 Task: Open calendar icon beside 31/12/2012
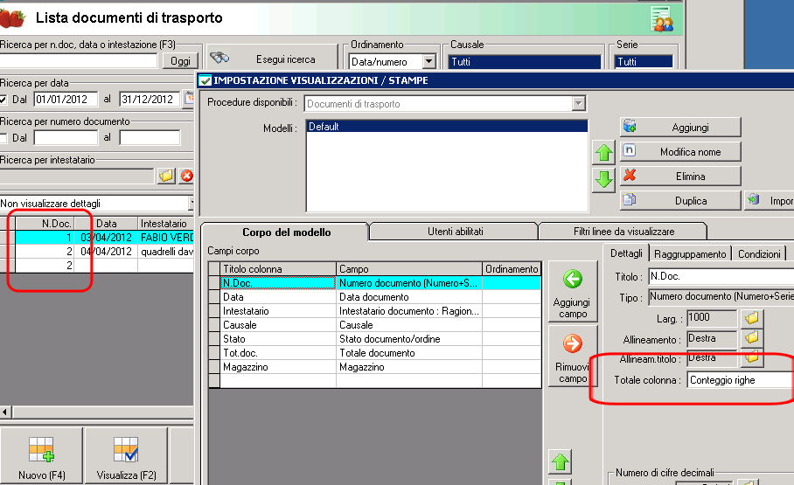pyautogui.click(x=189, y=98)
